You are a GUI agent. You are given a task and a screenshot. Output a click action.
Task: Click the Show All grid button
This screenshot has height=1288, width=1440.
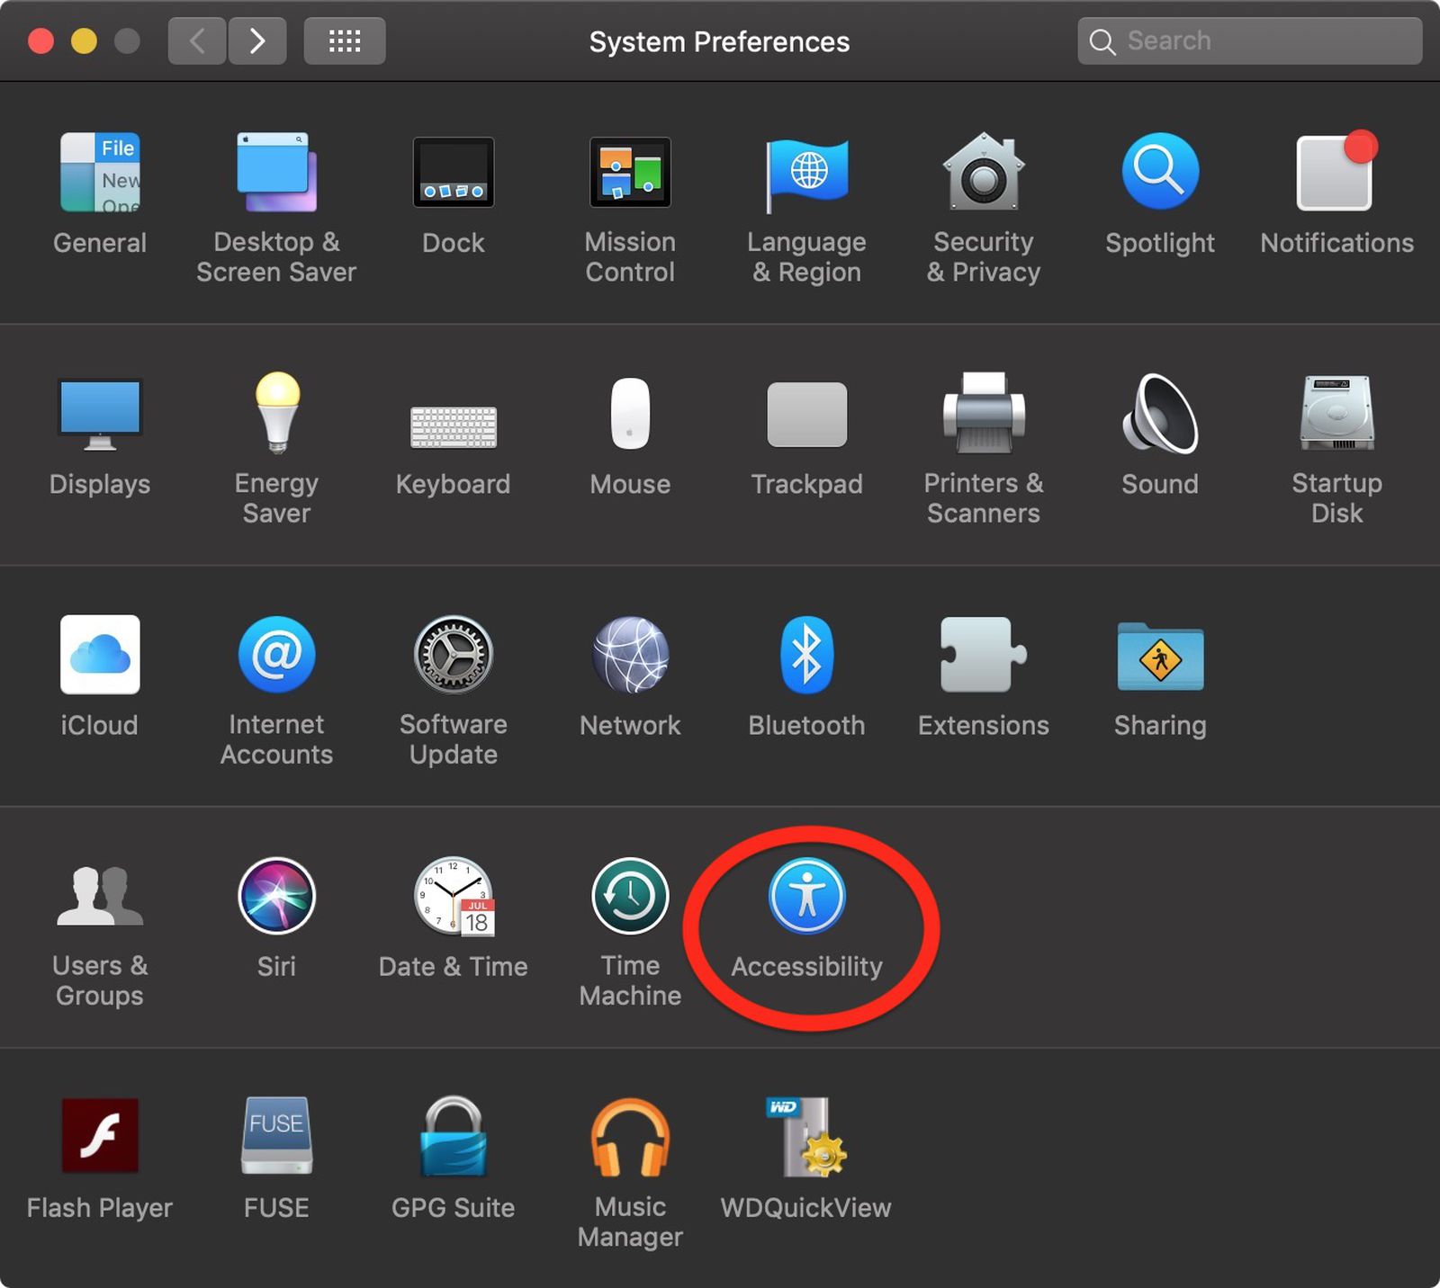[345, 40]
